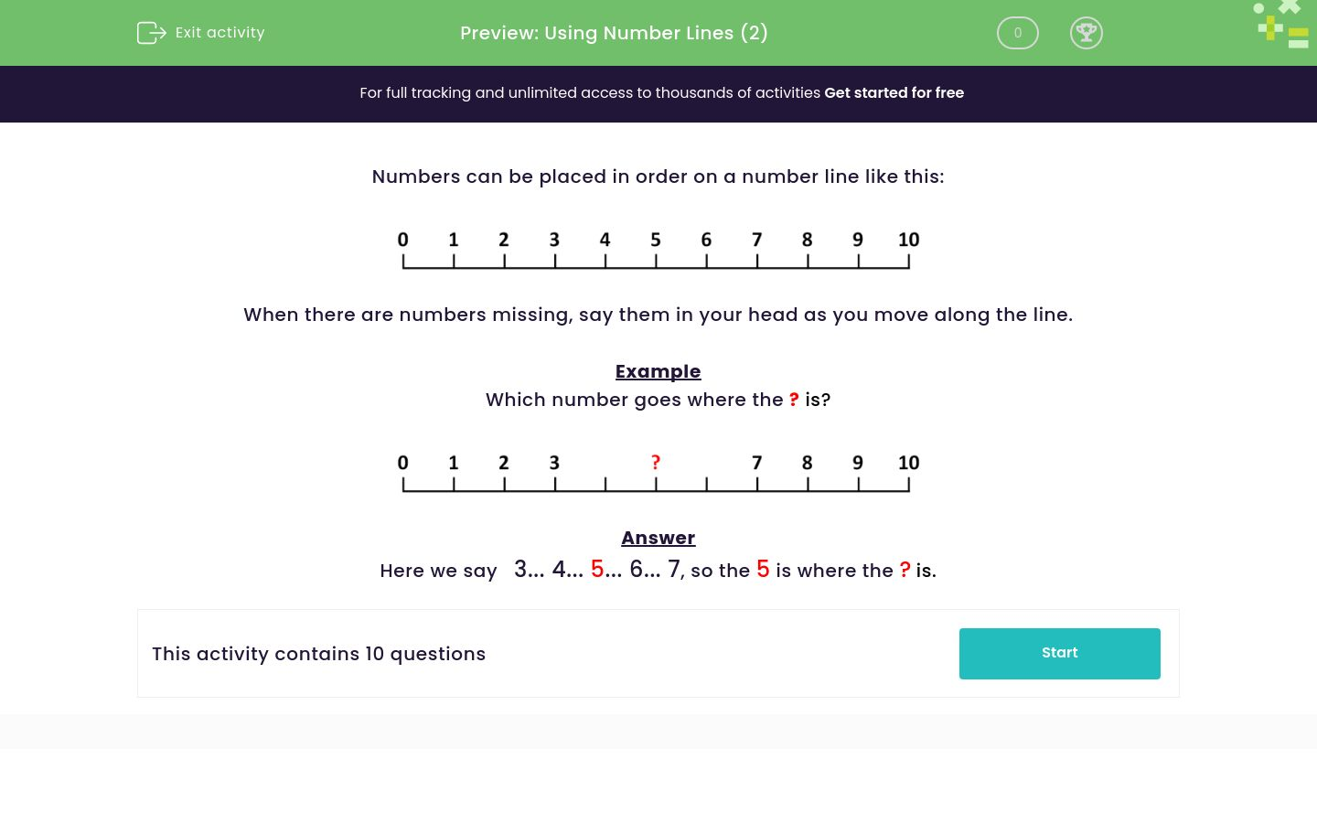The height and width of the screenshot is (823, 1317).
Task: Select the site logo in top right corner
Action: click(x=1280, y=25)
